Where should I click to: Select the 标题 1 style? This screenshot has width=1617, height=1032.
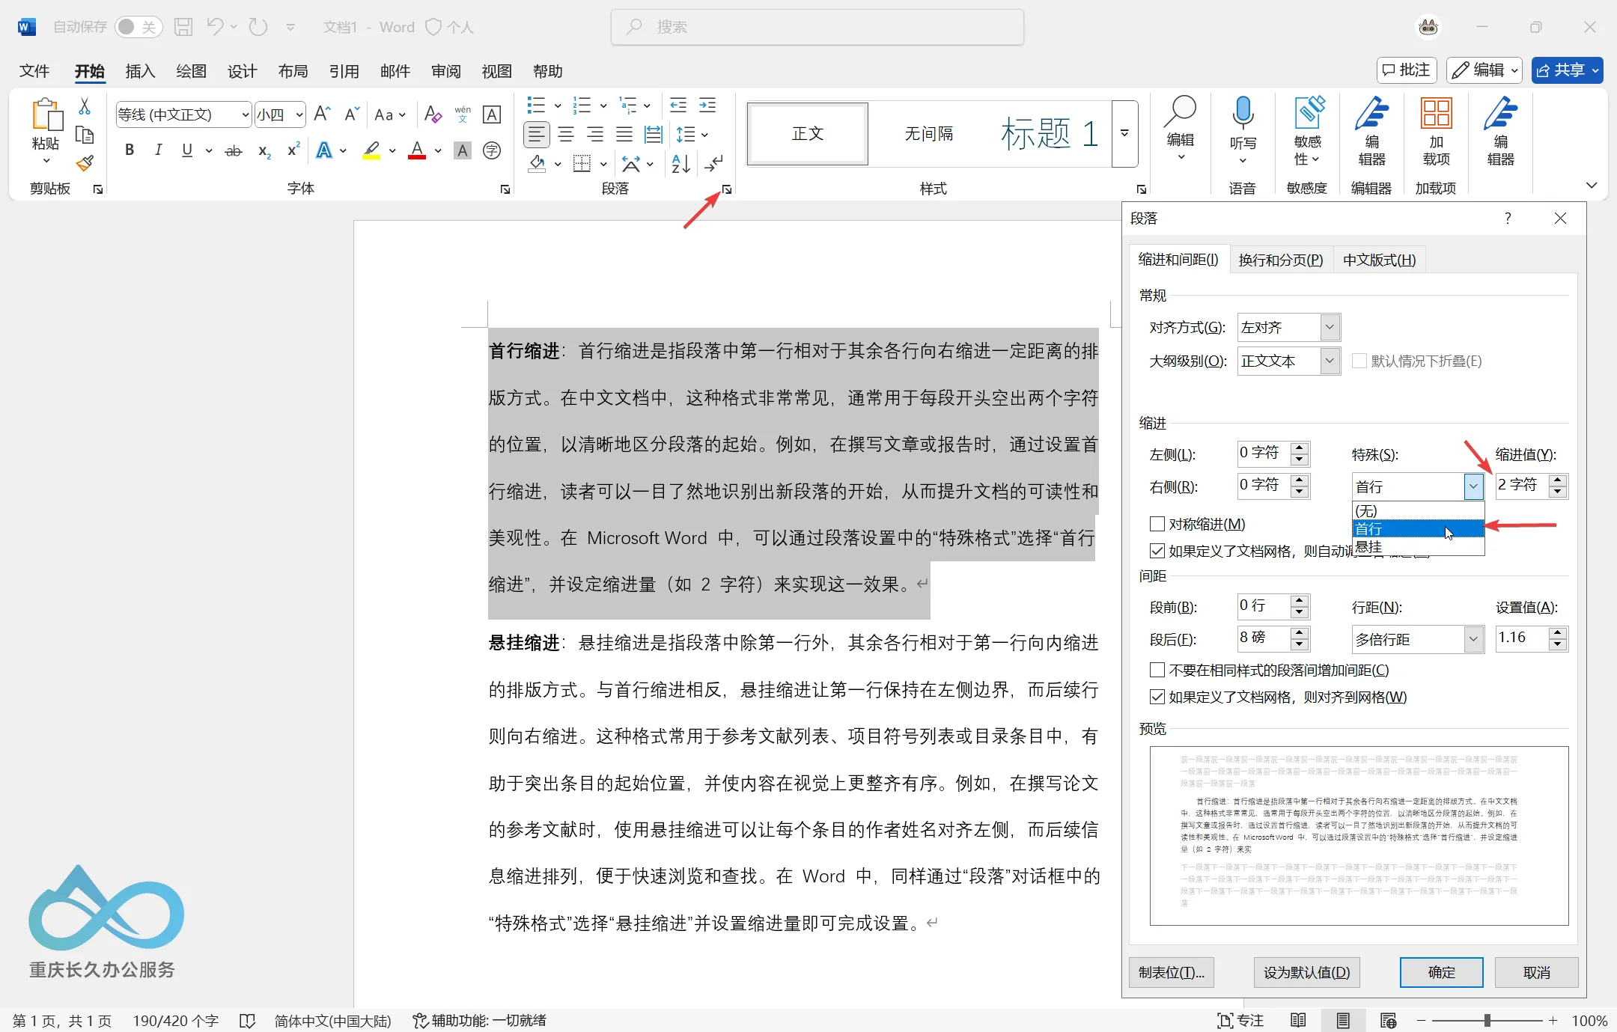click(1050, 134)
